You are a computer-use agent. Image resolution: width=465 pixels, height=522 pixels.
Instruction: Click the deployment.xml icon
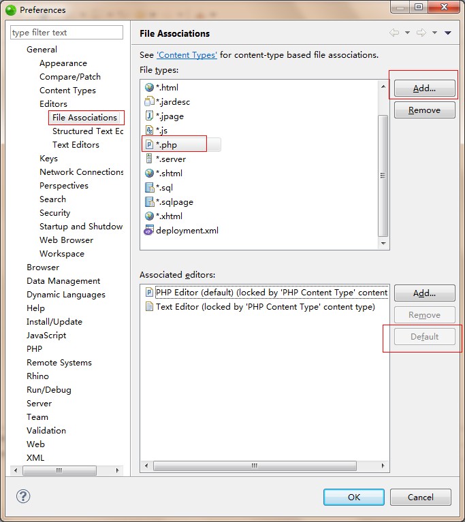click(x=148, y=230)
